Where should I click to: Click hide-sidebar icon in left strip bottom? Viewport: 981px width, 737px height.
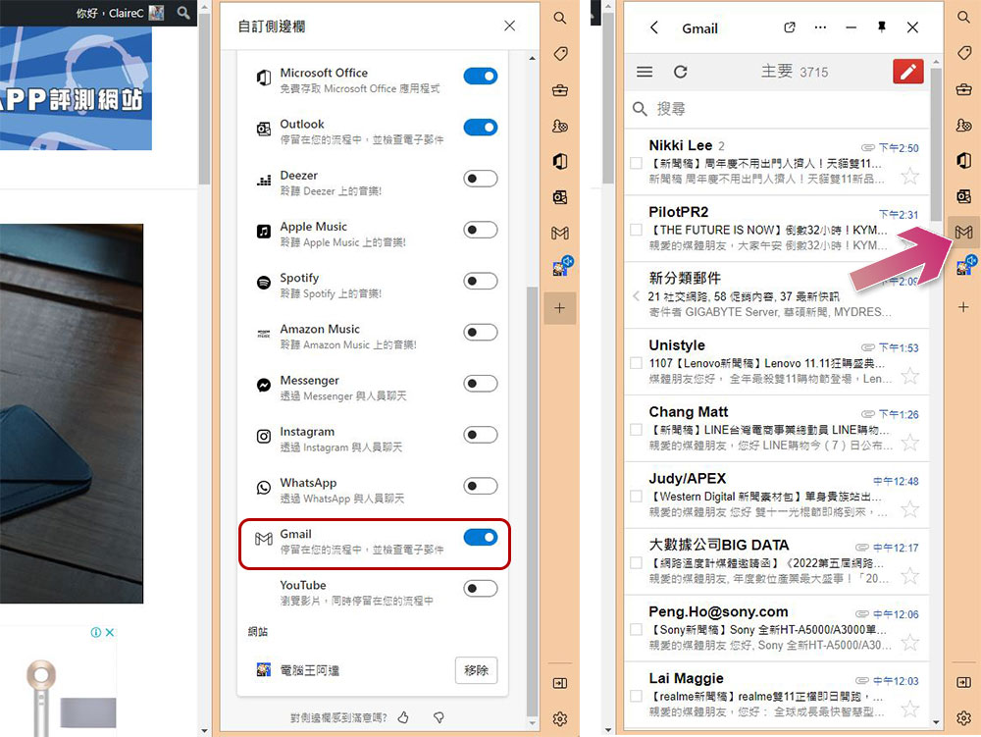pyautogui.click(x=560, y=683)
